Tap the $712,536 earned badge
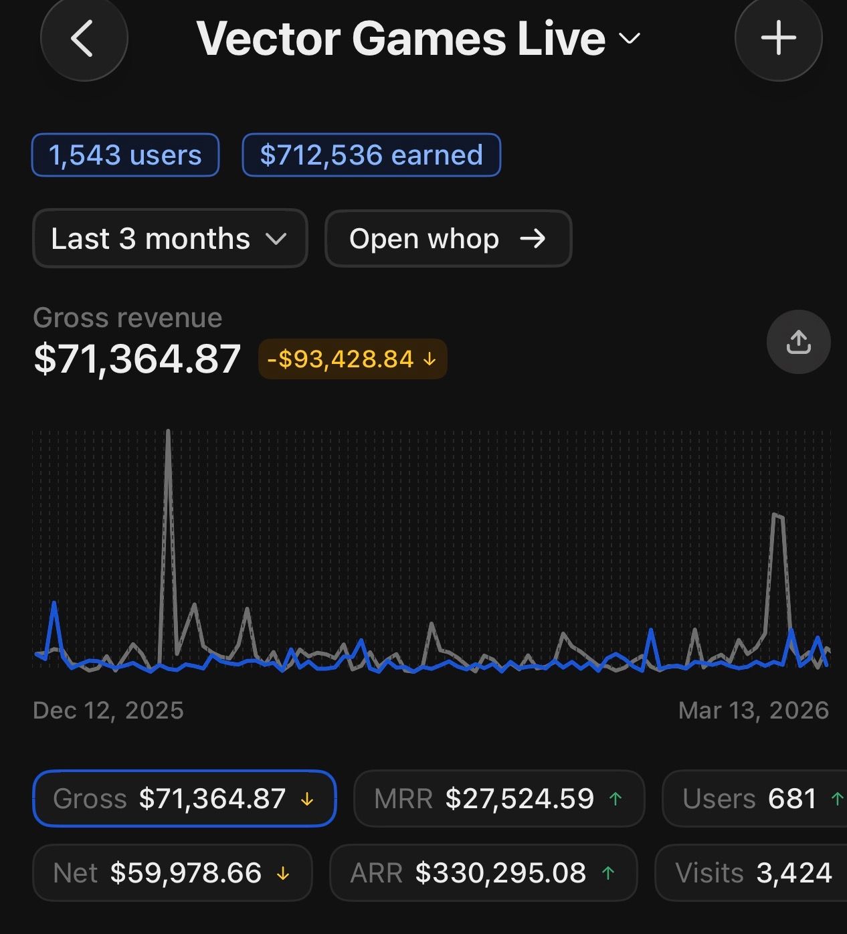 point(371,155)
